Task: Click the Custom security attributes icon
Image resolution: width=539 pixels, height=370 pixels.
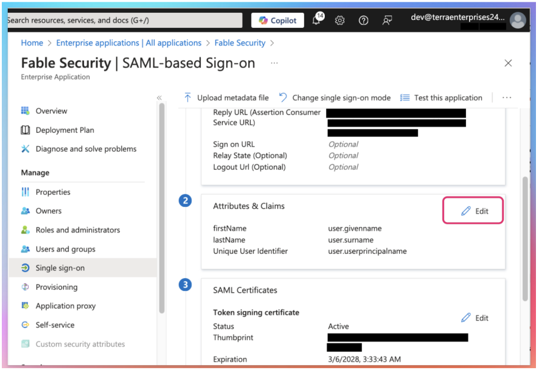Action: tap(25, 344)
